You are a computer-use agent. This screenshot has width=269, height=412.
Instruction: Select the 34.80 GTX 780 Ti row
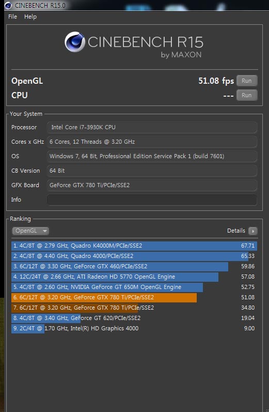134,308
